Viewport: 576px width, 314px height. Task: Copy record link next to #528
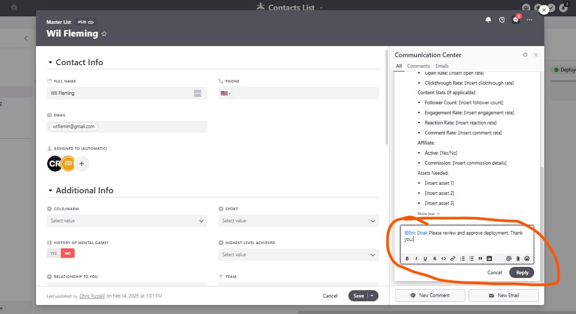pyautogui.click(x=91, y=22)
